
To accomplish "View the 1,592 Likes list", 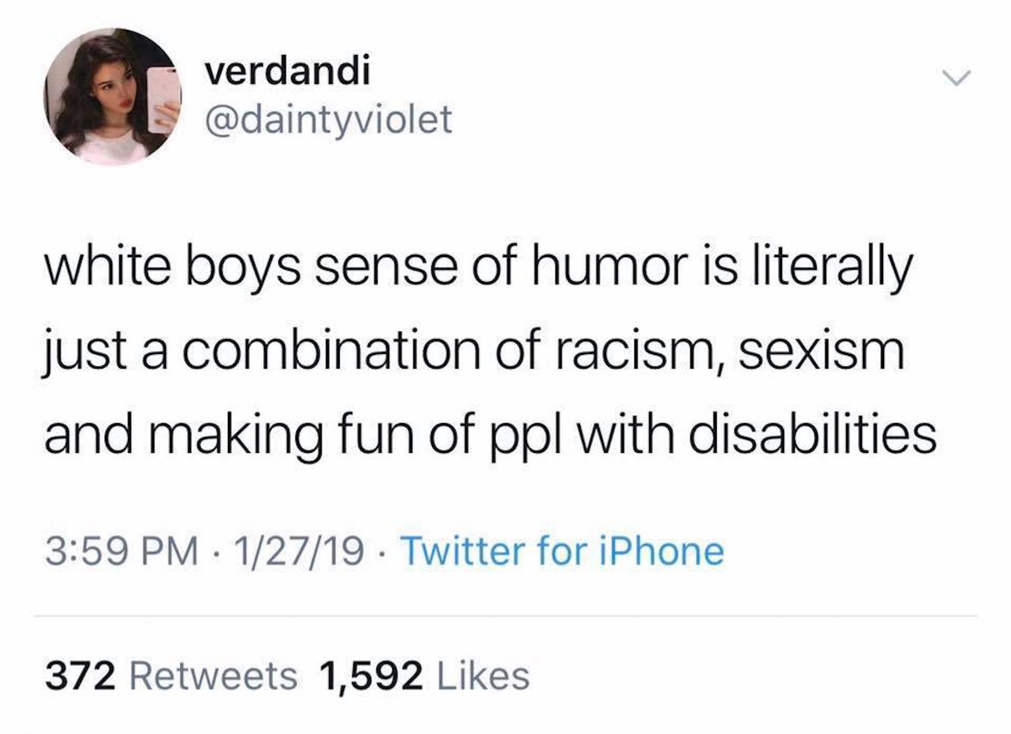I will click(425, 676).
